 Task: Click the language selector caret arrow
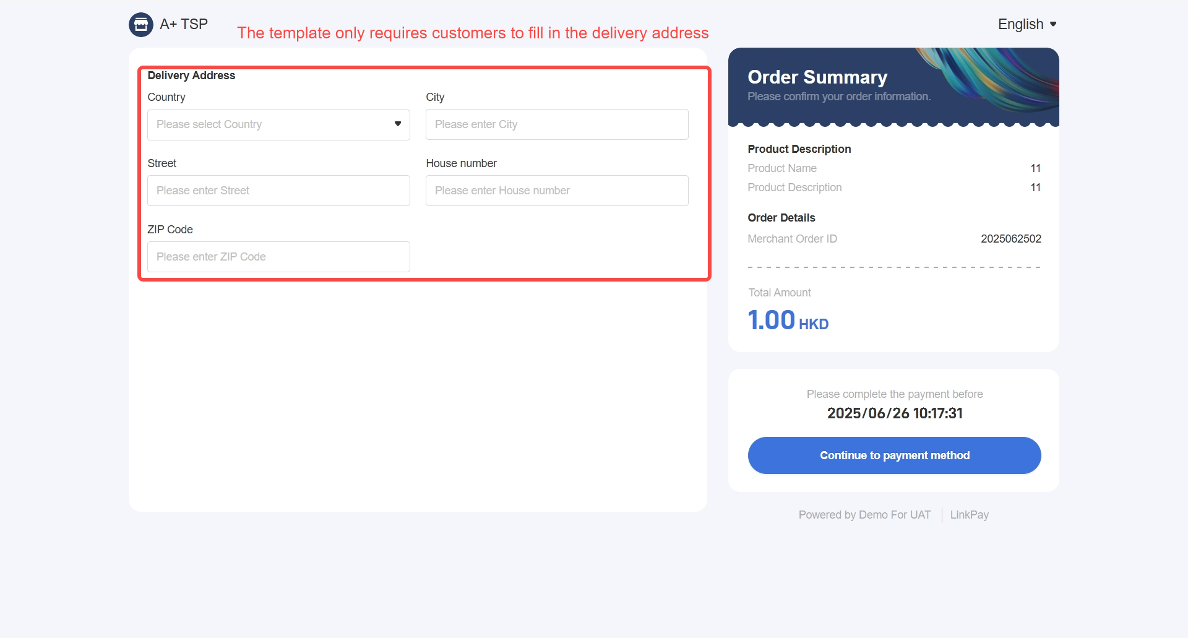[x=1053, y=24]
